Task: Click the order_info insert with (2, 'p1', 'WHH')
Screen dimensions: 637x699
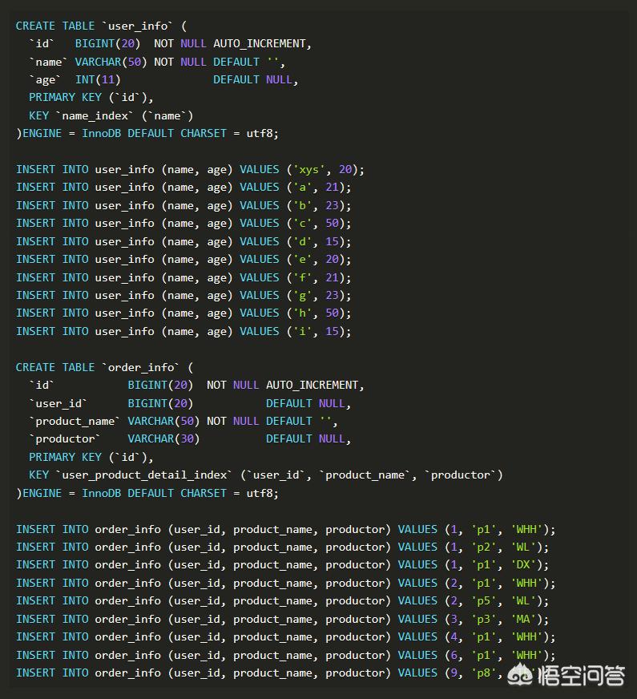Action: [x=286, y=583]
